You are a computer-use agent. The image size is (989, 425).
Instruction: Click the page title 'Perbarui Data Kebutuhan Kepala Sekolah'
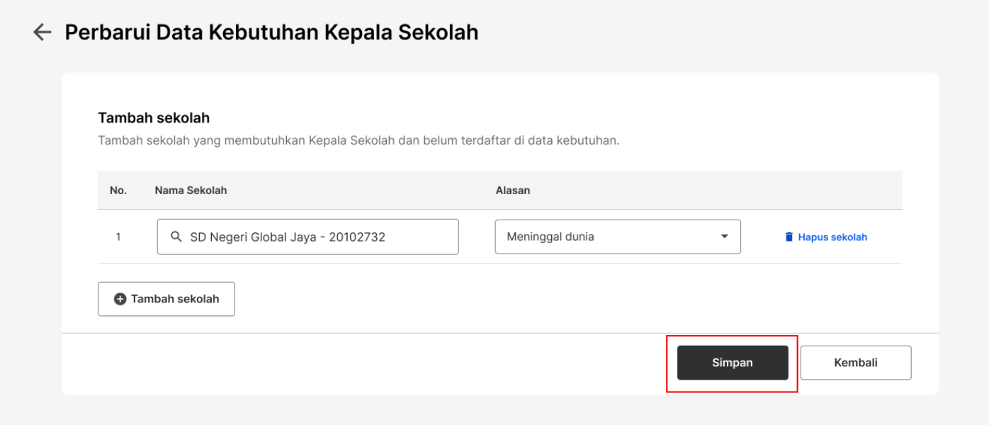271,33
